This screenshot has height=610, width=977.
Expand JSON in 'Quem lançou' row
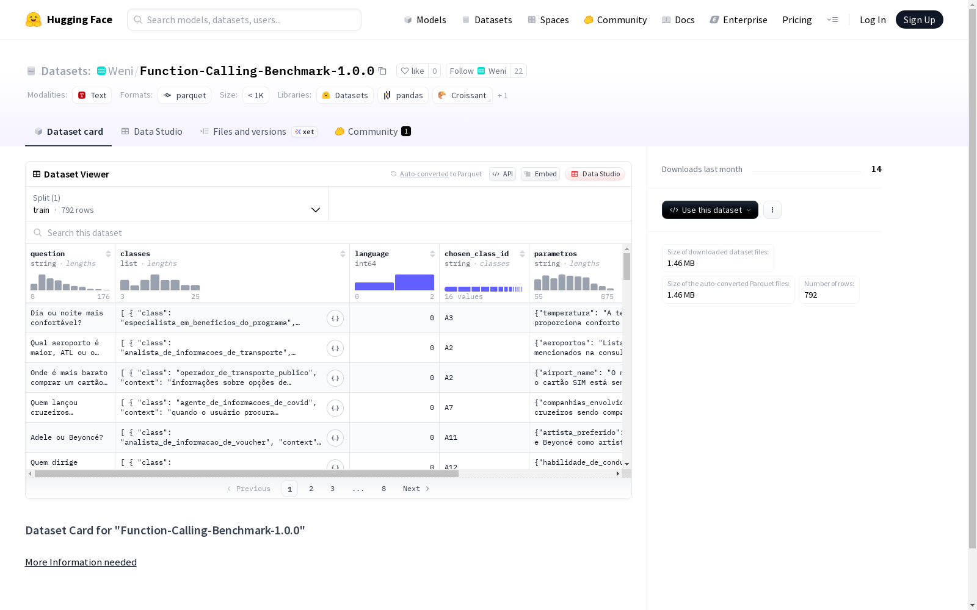click(335, 408)
